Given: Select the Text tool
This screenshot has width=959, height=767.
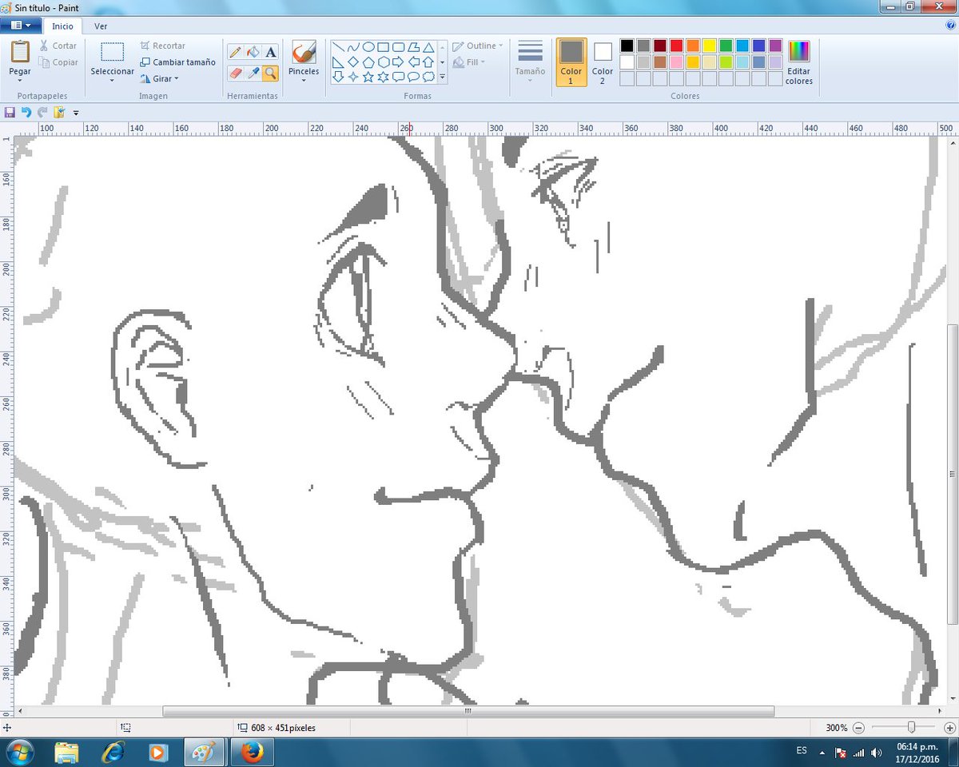Looking at the screenshot, I should click(270, 52).
